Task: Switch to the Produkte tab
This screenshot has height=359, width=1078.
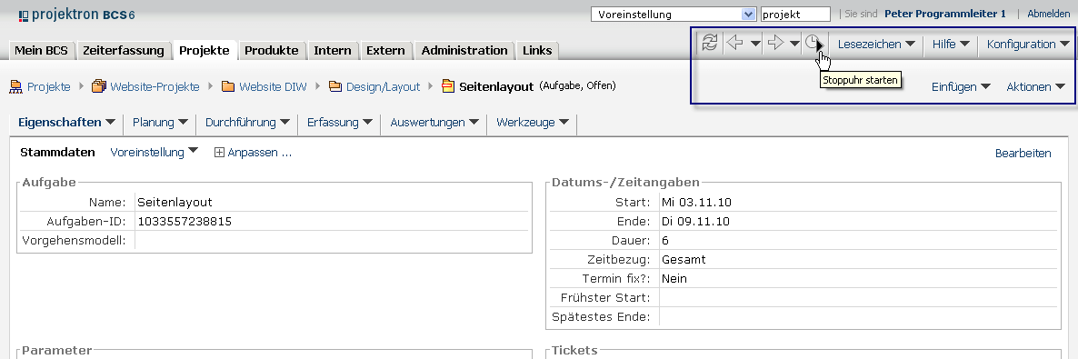Action: [272, 50]
